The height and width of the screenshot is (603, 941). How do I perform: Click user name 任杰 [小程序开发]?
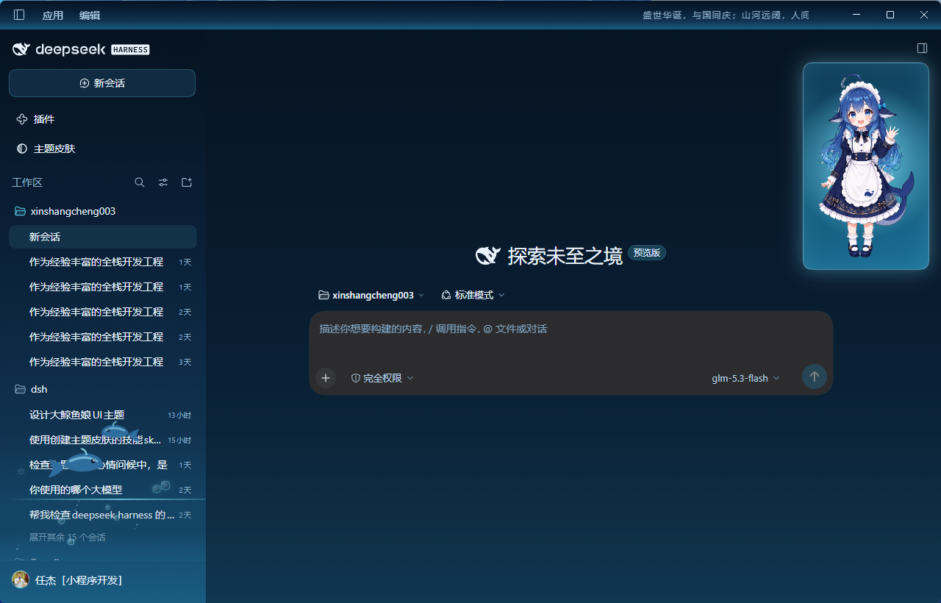(x=79, y=580)
